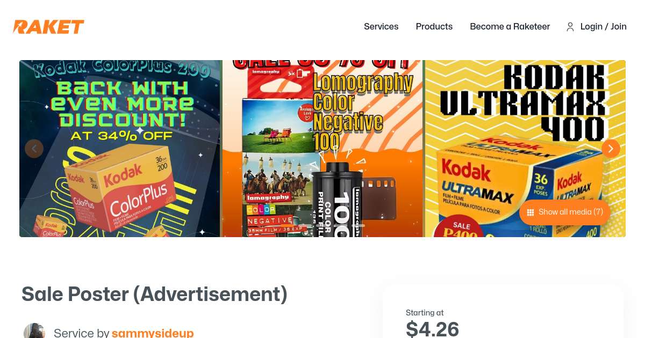
Task: Click the sammysideup seller avatar
Action: 34,332
